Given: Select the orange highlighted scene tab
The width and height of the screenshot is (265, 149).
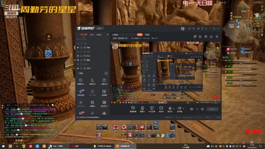Looking at the screenshot, I should click(x=84, y=35).
